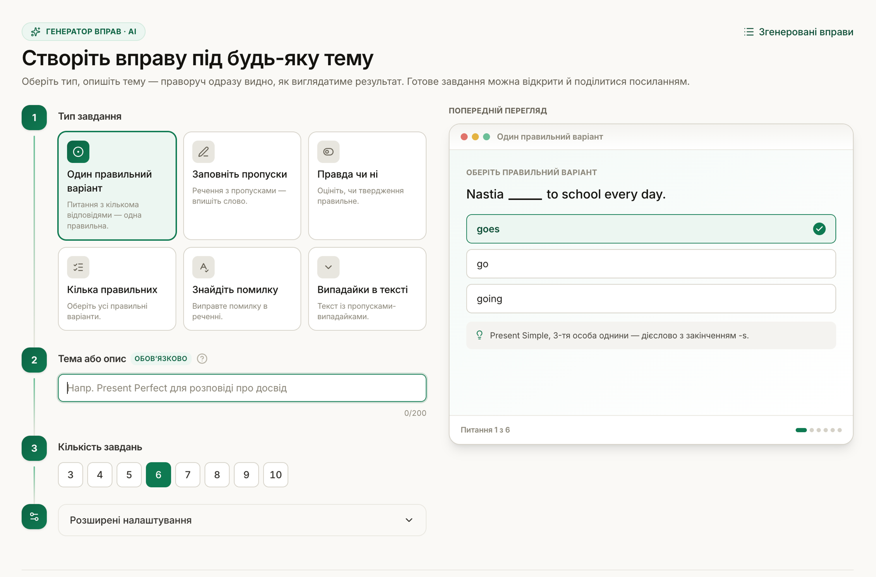Set number of tasks to 8
The width and height of the screenshot is (876, 577).
[x=217, y=475]
